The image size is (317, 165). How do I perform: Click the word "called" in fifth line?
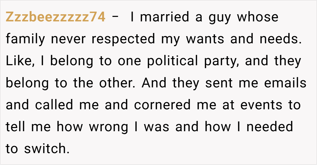(54, 105)
